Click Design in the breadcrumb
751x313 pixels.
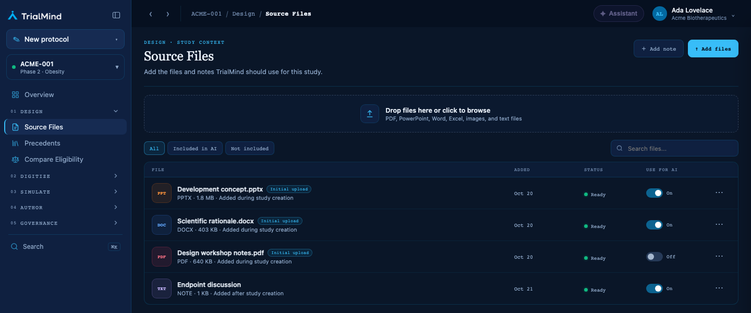tap(244, 14)
